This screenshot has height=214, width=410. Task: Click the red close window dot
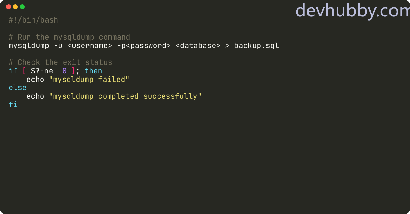pyautogui.click(x=9, y=7)
